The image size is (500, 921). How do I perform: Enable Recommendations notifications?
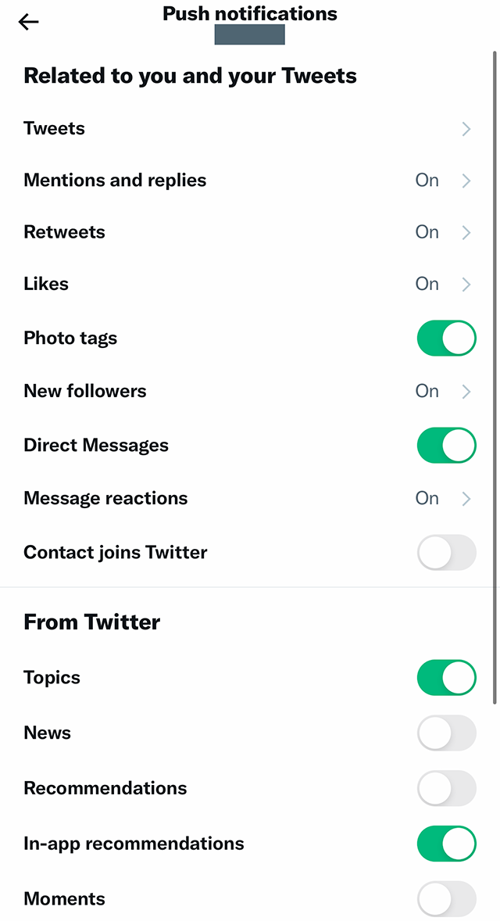coord(446,788)
